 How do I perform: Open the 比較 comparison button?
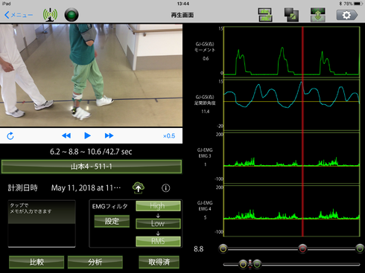click(x=36, y=262)
